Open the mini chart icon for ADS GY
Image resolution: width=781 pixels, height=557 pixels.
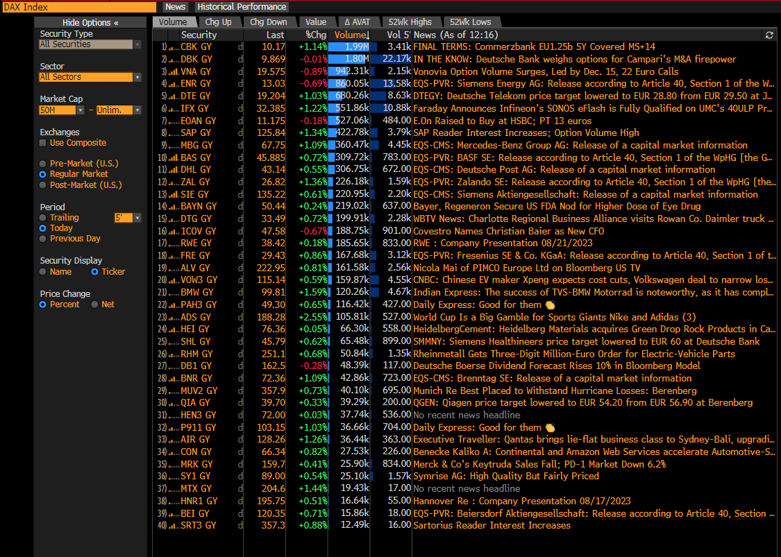click(x=174, y=317)
